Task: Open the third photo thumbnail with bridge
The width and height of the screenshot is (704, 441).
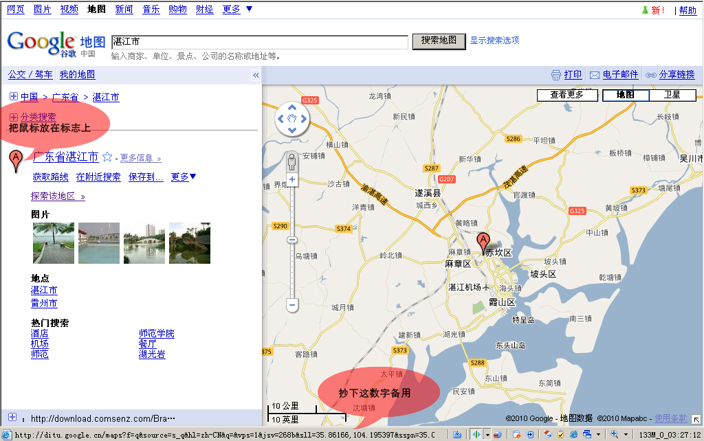Action: pos(144,243)
